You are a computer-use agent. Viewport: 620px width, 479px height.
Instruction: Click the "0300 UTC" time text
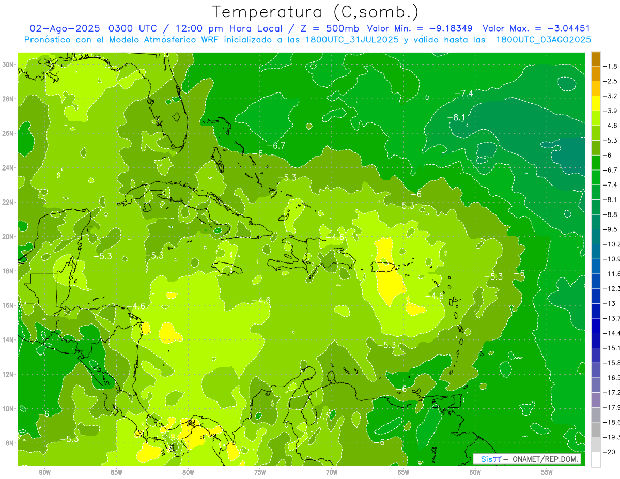point(132,28)
